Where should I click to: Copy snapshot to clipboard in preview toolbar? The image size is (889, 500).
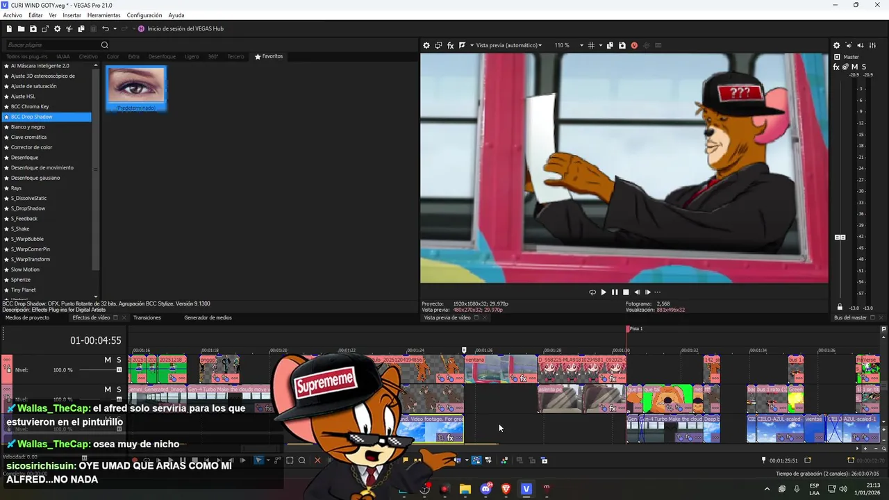click(x=610, y=45)
